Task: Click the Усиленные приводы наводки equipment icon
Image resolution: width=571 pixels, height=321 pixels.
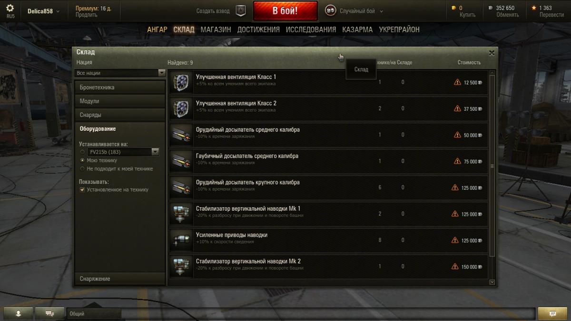Action: point(181,240)
